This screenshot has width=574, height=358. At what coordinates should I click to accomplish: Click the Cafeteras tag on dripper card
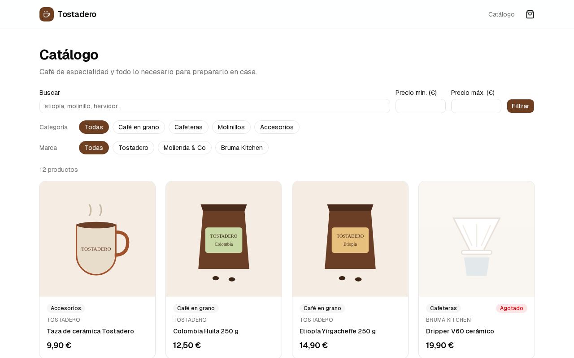[x=444, y=308]
